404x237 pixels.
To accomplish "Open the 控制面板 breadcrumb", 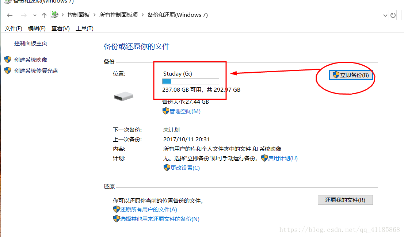I will point(79,15).
